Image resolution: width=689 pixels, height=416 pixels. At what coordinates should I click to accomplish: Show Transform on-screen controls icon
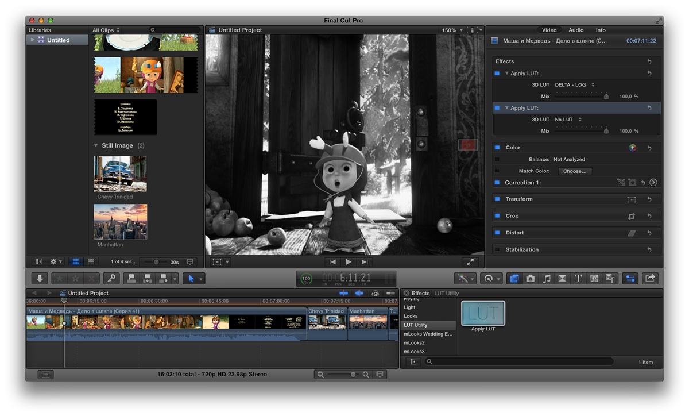click(632, 199)
